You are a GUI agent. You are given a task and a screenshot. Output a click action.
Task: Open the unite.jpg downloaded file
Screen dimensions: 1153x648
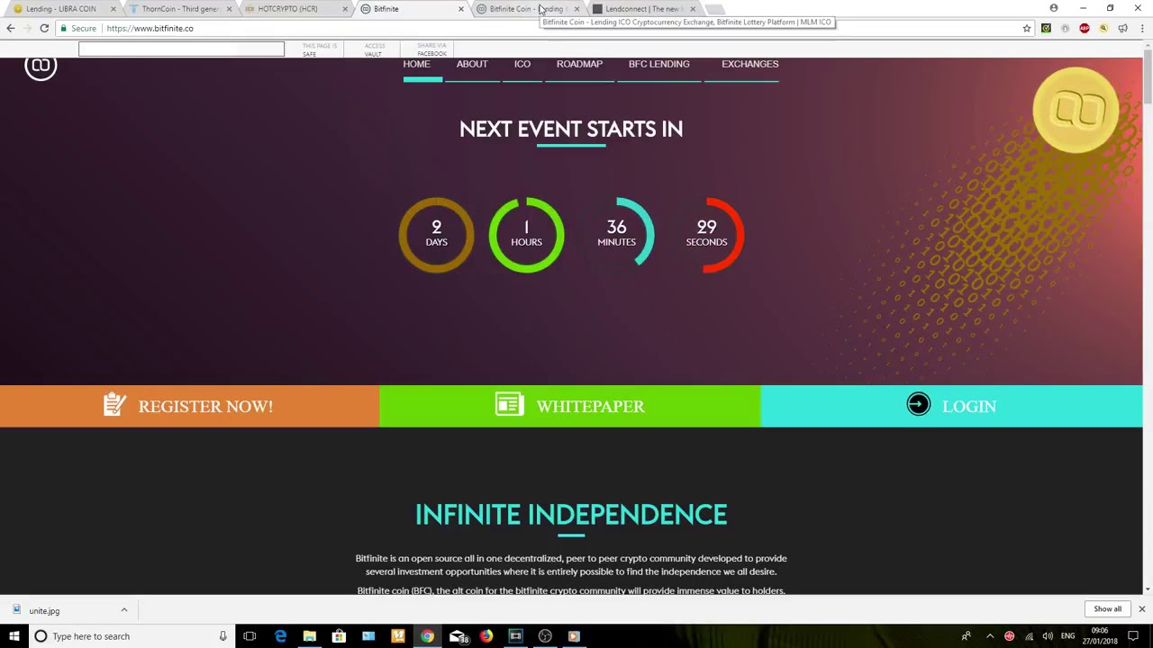coord(44,610)
